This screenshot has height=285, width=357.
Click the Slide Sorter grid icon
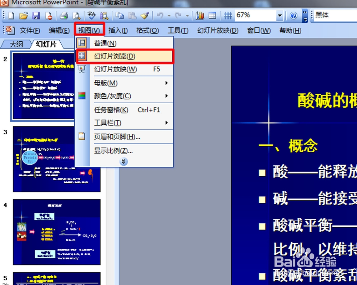pyautogui.click(x=82, y=56)
